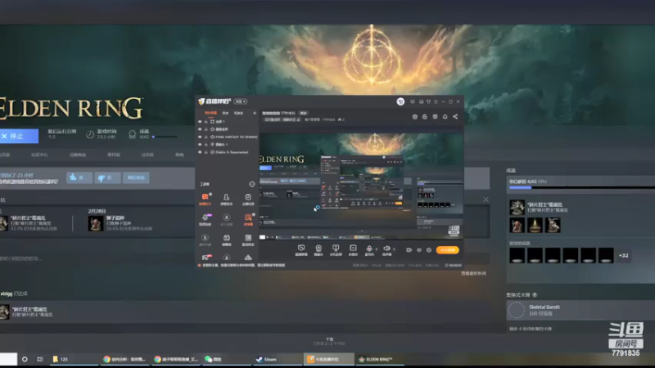655x368 pixels.
Task: Mute the microphone in streaming toolbar
Action: pyautogui.click(x=369, y=249)
